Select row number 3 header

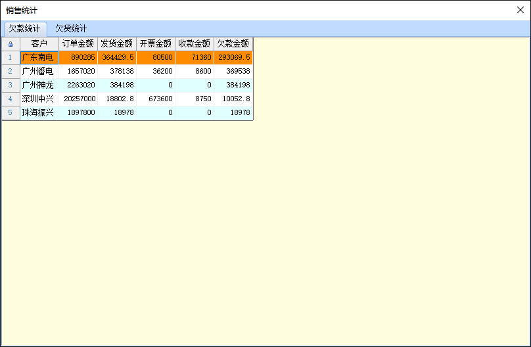coord(10,85)
